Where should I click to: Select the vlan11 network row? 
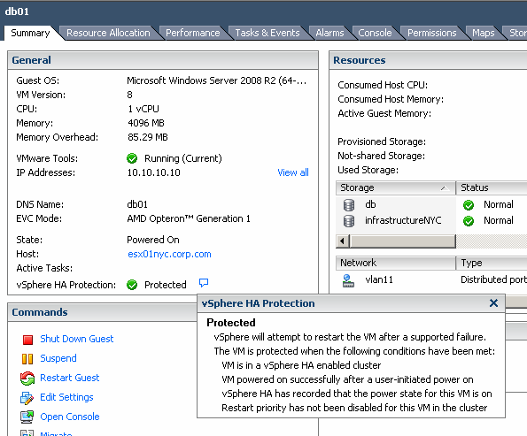click(x=431, y=280)
